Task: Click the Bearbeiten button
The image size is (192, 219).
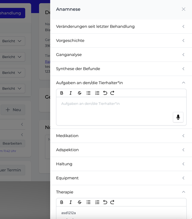Action: click(12, 143)
